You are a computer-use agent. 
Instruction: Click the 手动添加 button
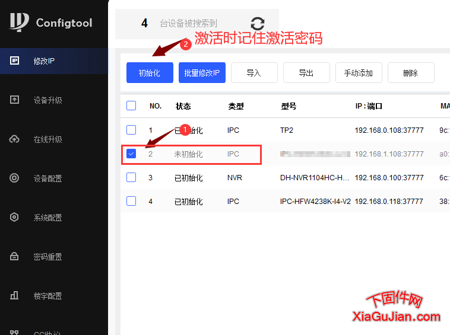pos(359,73)
